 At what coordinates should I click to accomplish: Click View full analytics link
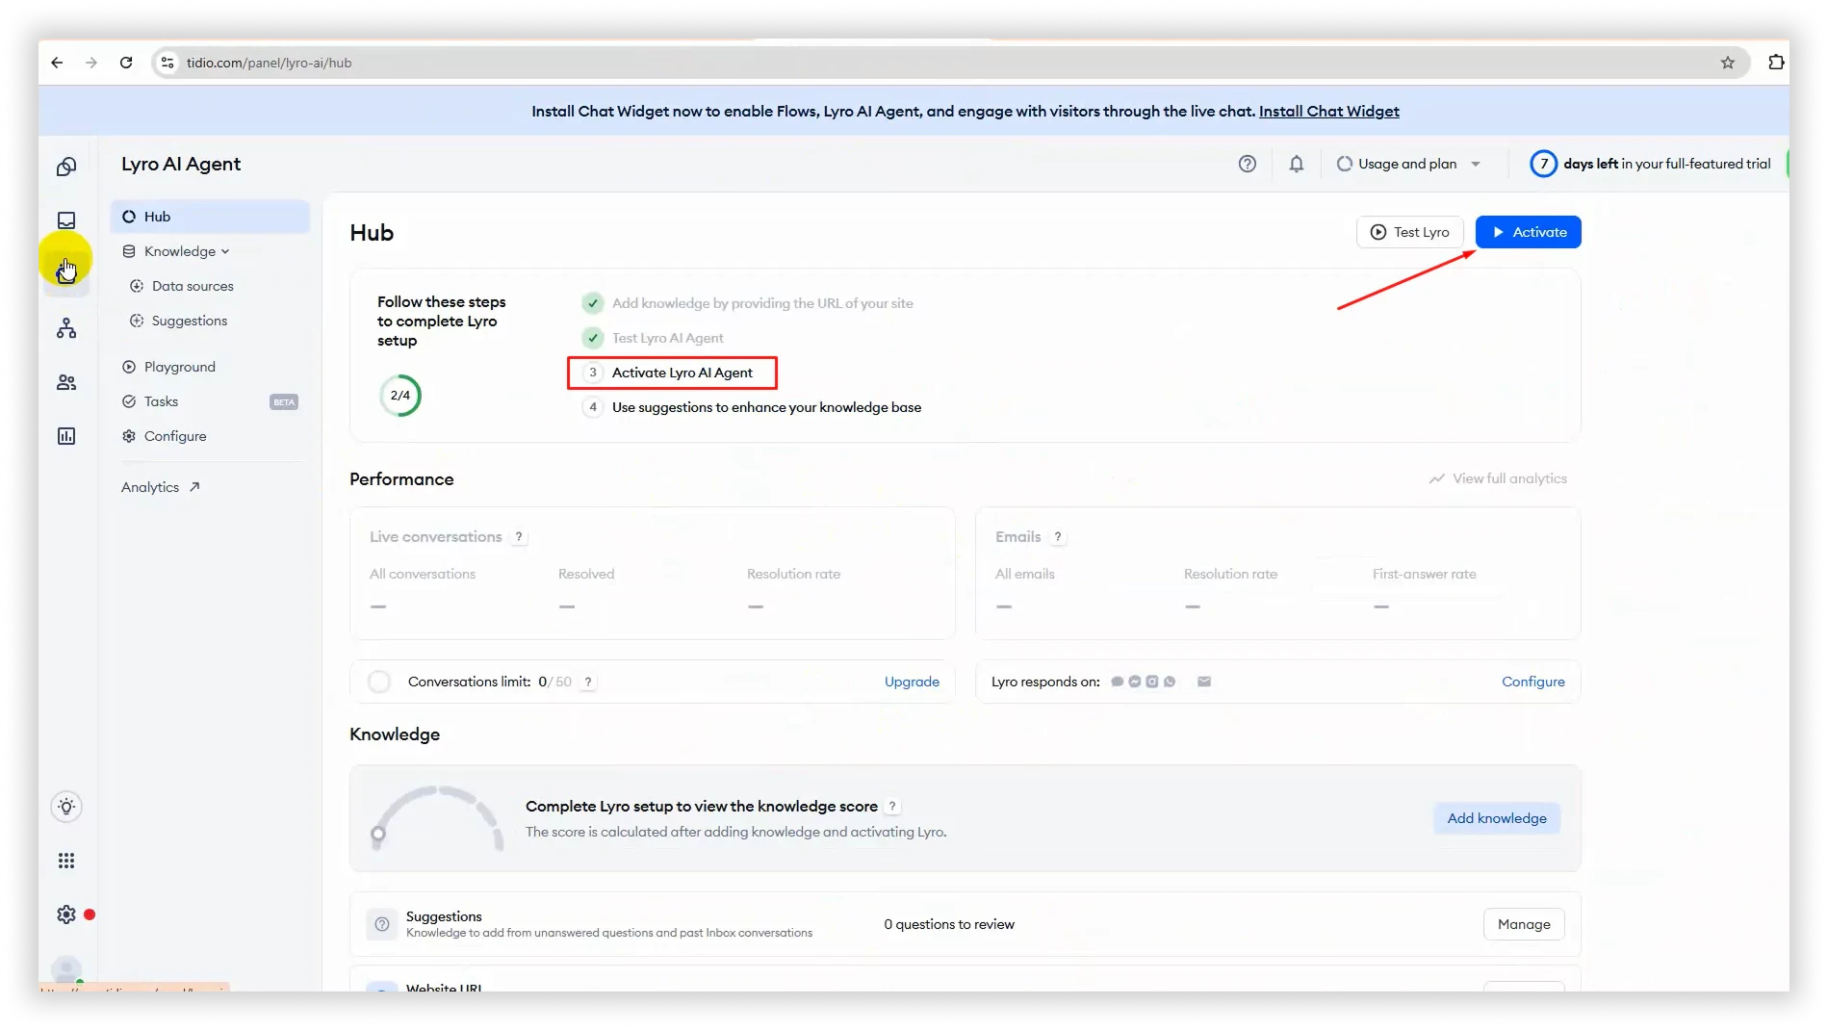click(x=1498, y=478)
